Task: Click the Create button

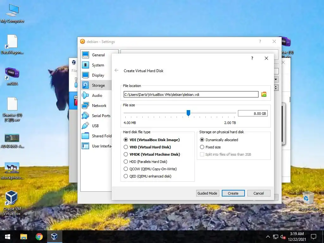Action: [x=233, y=193]
